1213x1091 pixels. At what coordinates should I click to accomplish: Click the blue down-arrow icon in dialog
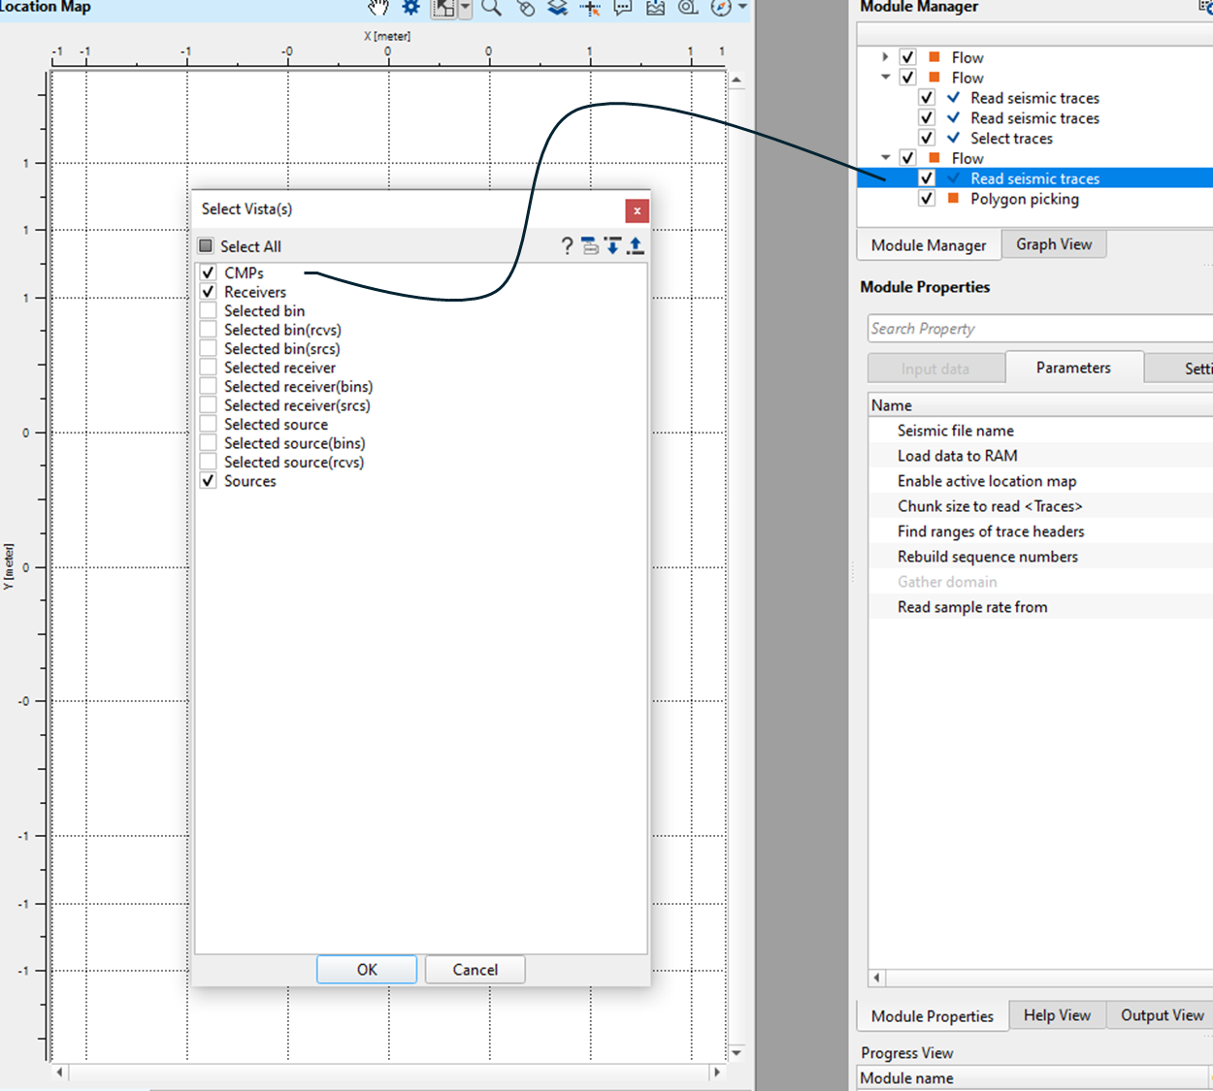point(612,246)
